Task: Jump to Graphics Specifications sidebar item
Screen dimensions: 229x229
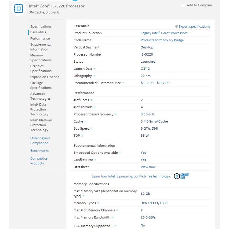Action: click(41, 68)
